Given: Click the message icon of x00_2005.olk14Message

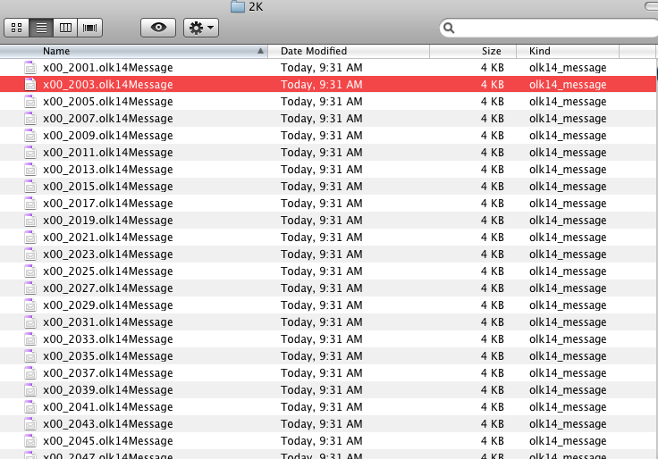Looking at the screenshot, I should 30,101.
